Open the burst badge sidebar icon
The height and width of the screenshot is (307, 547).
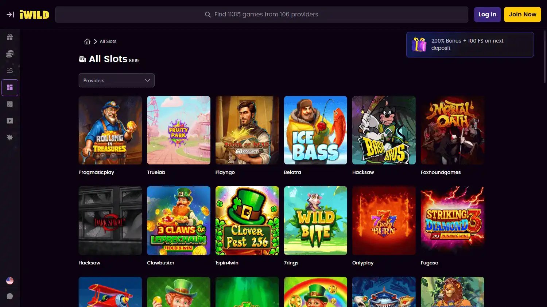click(x=10, y=137)
